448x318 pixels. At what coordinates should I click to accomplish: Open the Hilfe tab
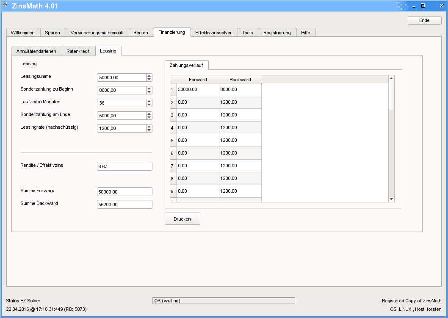point(305,33)
